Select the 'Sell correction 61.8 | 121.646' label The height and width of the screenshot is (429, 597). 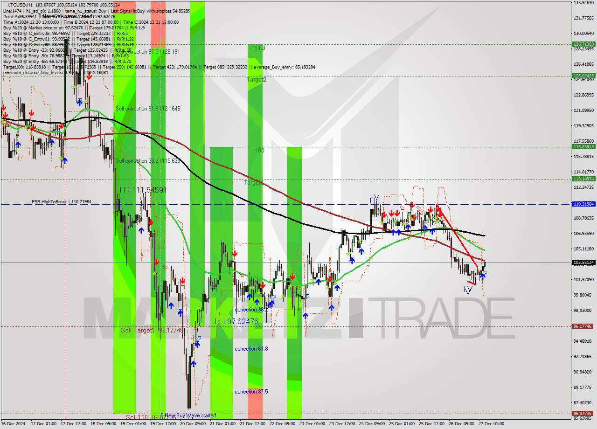(x=148, y=109)
